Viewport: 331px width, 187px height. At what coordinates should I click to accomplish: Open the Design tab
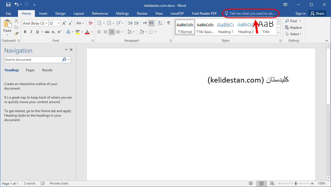coord(60,13)
